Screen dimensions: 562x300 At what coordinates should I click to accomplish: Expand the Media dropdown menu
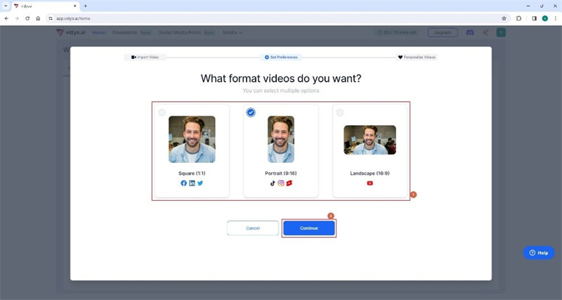(233, 32)
